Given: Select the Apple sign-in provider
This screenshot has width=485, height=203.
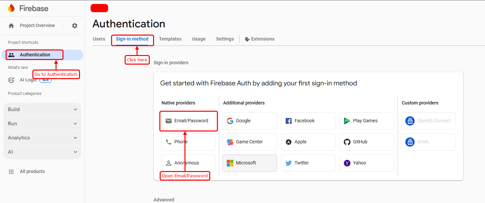Looking at the screenshot, I should pyautogui.click(x=308, y=142).
